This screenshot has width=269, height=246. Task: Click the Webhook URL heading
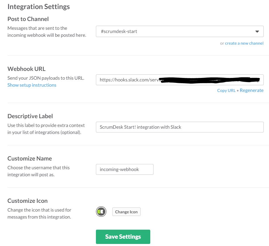(x=26, y=69)
